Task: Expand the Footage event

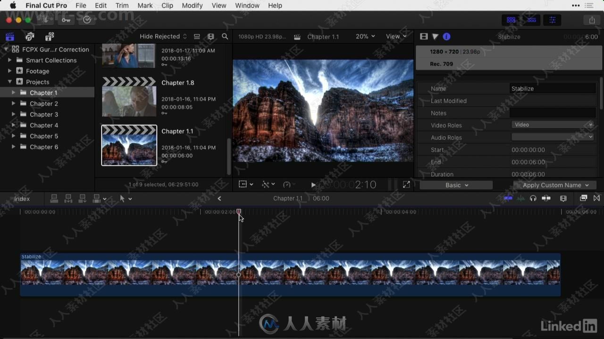Action: coord(10,71)
